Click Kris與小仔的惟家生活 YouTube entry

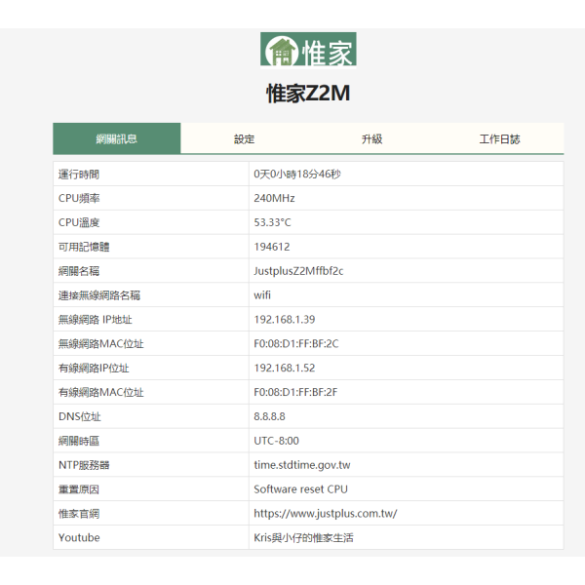pos(303,537)
